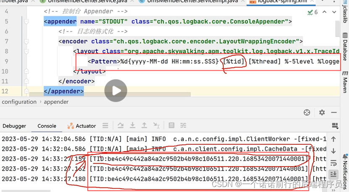
Task: Click the Show Execution Point icon
Action: pos(105,126)
